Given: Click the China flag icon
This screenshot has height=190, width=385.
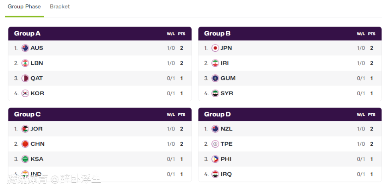Looking at the screenshot, I should click(25, 144).
